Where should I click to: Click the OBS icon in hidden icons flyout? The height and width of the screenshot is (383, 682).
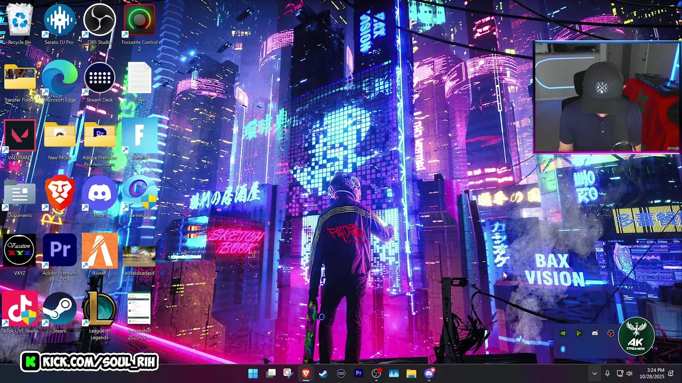point(611,334)
